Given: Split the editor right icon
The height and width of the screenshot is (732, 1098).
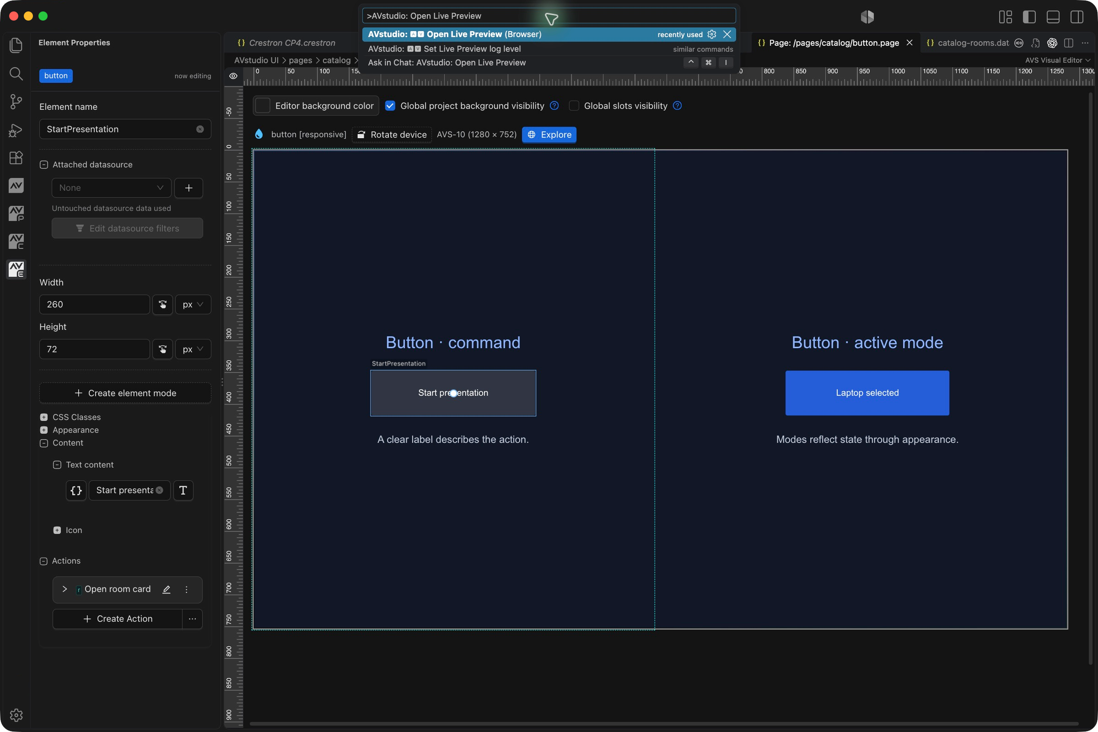Looking at the screenshot, I should coord(1068,43).
